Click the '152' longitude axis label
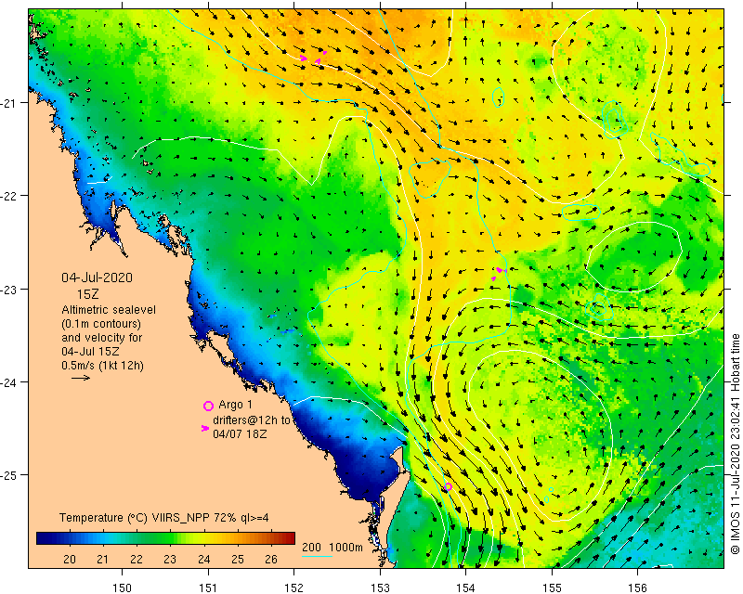The image size is (743, 594). (294, 588)
